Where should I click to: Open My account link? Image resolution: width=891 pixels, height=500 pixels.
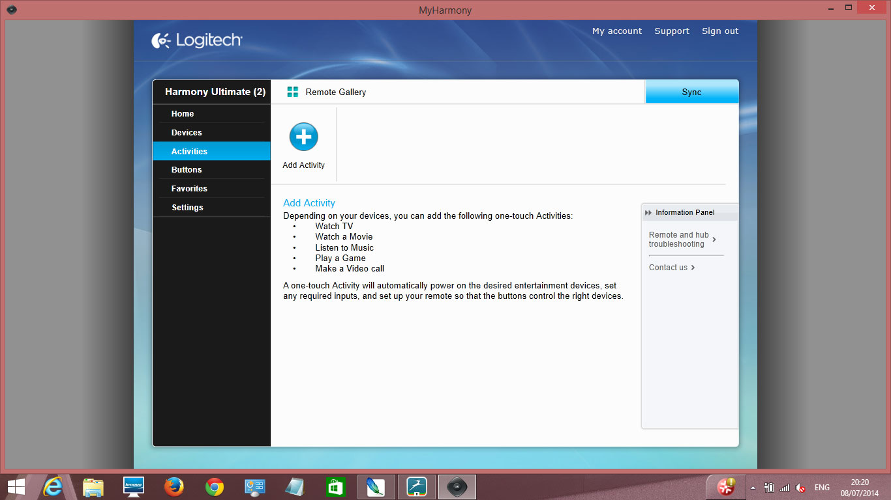coord(616,31)
